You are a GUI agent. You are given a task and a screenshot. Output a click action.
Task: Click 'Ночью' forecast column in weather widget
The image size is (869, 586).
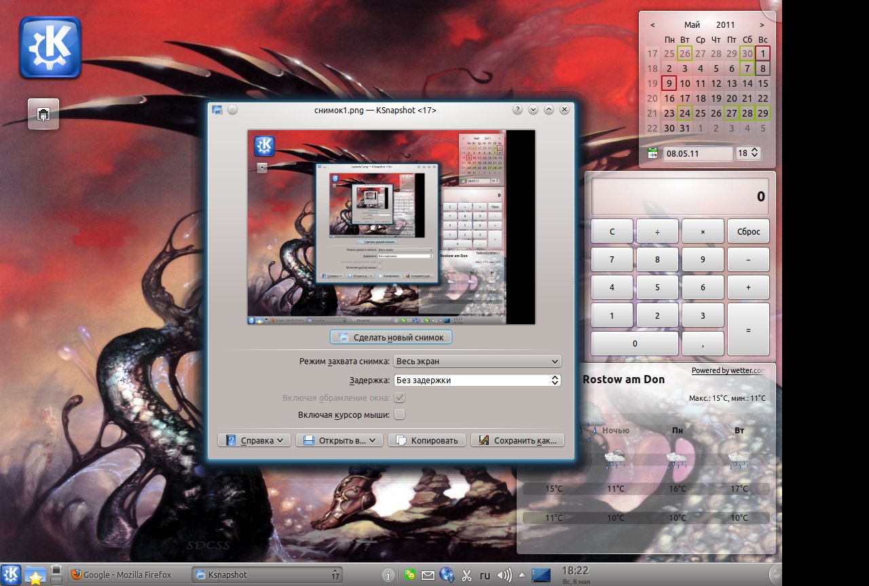click(x=615, y=431)
